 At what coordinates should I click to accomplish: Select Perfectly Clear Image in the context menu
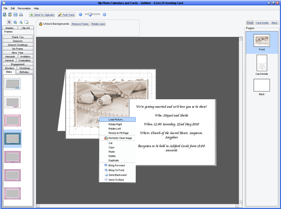click(x=120, y=138)
